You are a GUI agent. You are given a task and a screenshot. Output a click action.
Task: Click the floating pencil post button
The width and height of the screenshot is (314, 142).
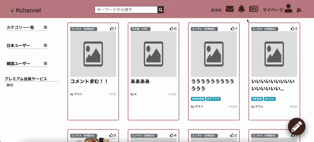click(x=297, y=127)
